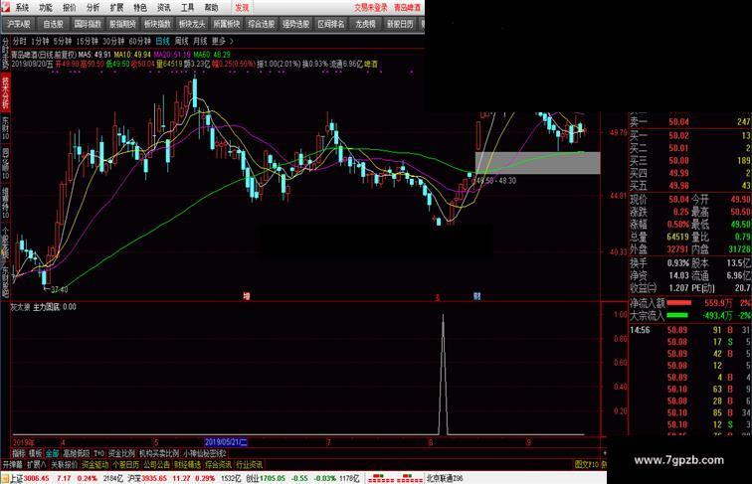The height and width of the screenshot is (484, 752).
Task: Select the T+0 indicator tab
Action: pyautogui.click(x=98, y=453)
